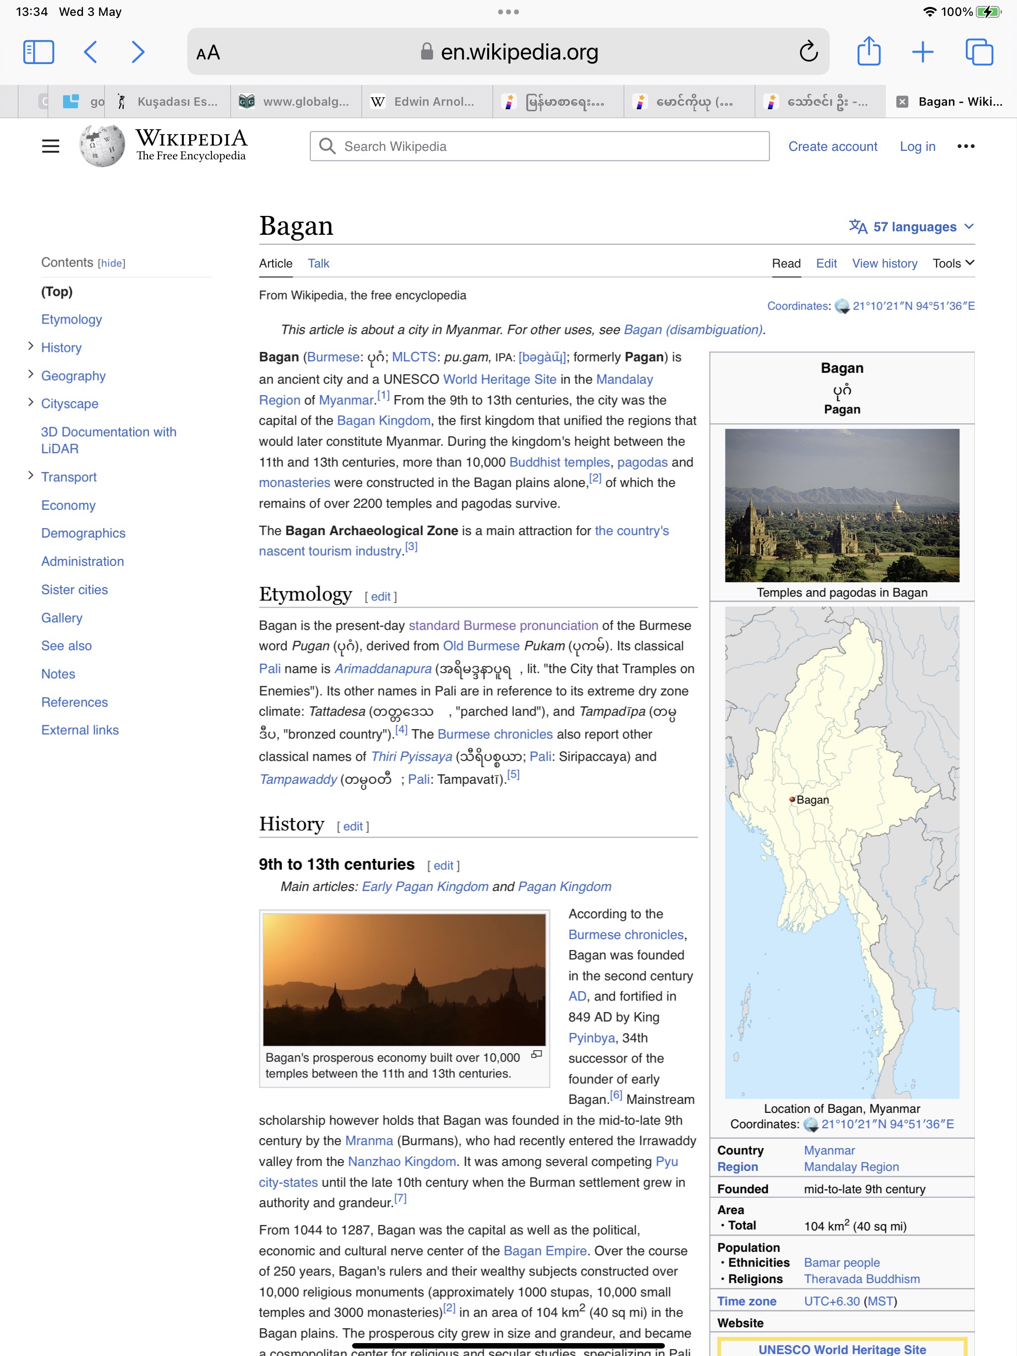This screenshot has height=1356, width=1017.
Task: Open the three-dot personal tools menu
Action: click(x=965, y=146)
